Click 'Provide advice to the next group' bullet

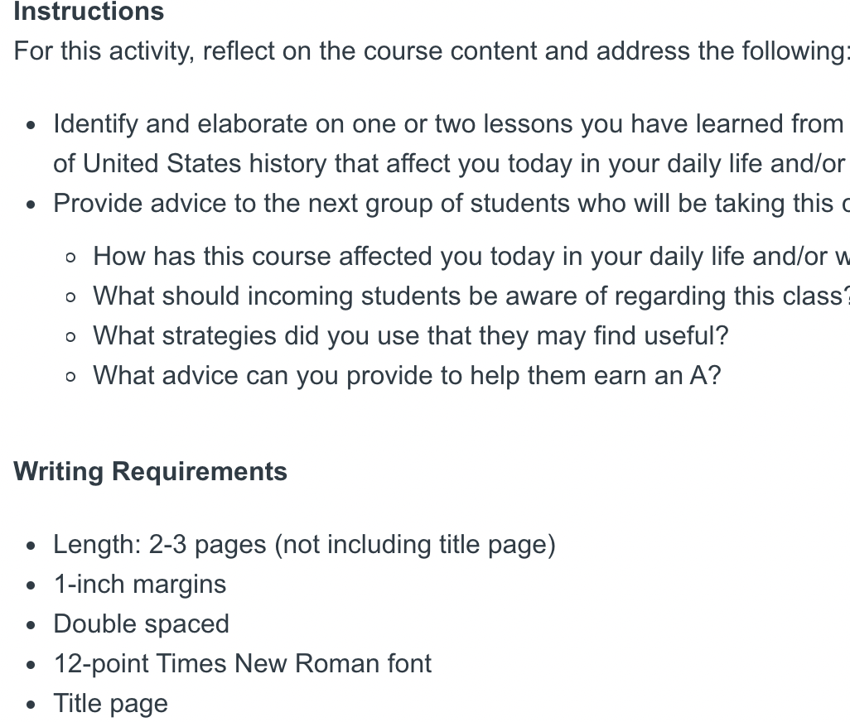click(452, 204)
